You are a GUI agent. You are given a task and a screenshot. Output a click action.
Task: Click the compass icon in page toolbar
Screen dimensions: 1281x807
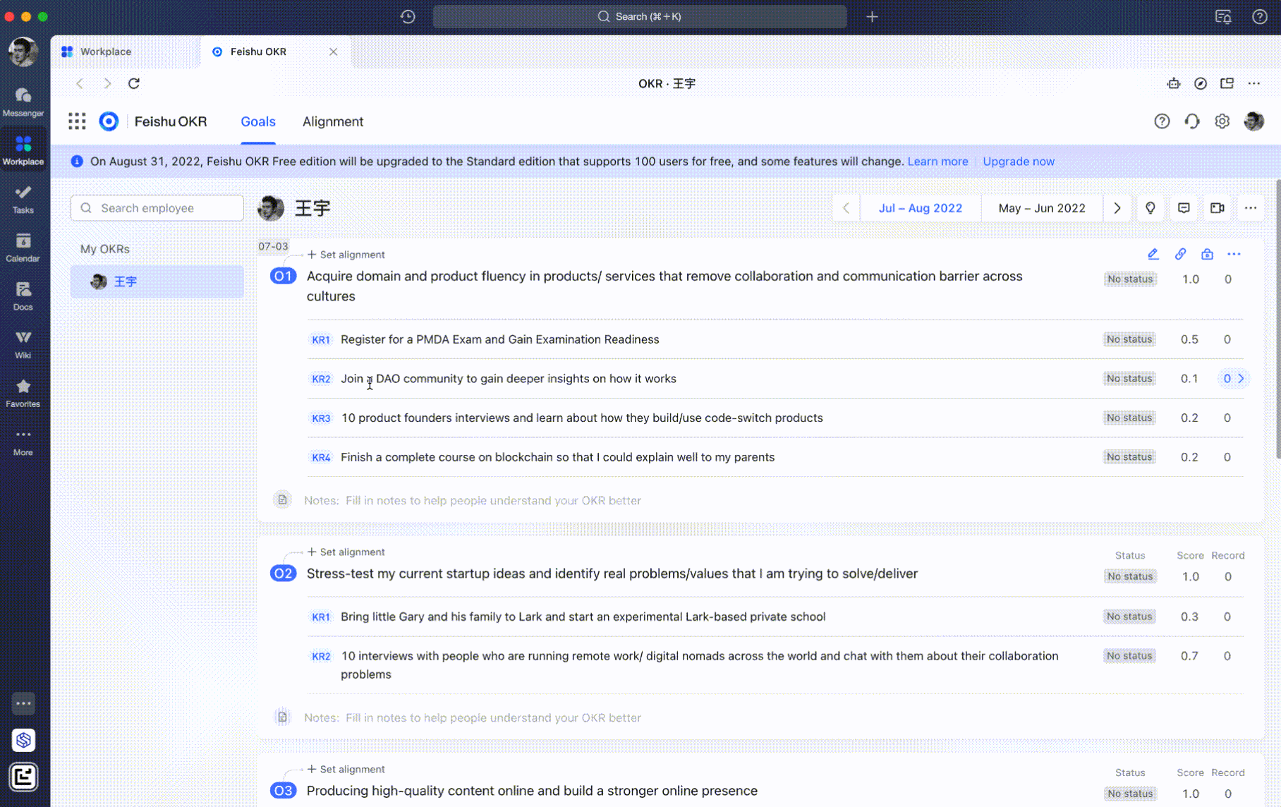[x=1201, y=83]
